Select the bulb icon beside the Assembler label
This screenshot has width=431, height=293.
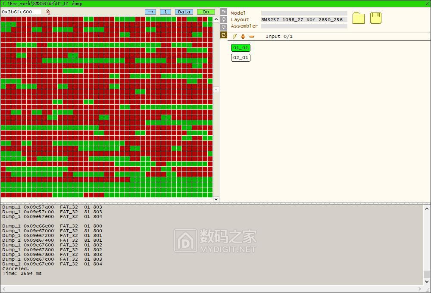224,27
